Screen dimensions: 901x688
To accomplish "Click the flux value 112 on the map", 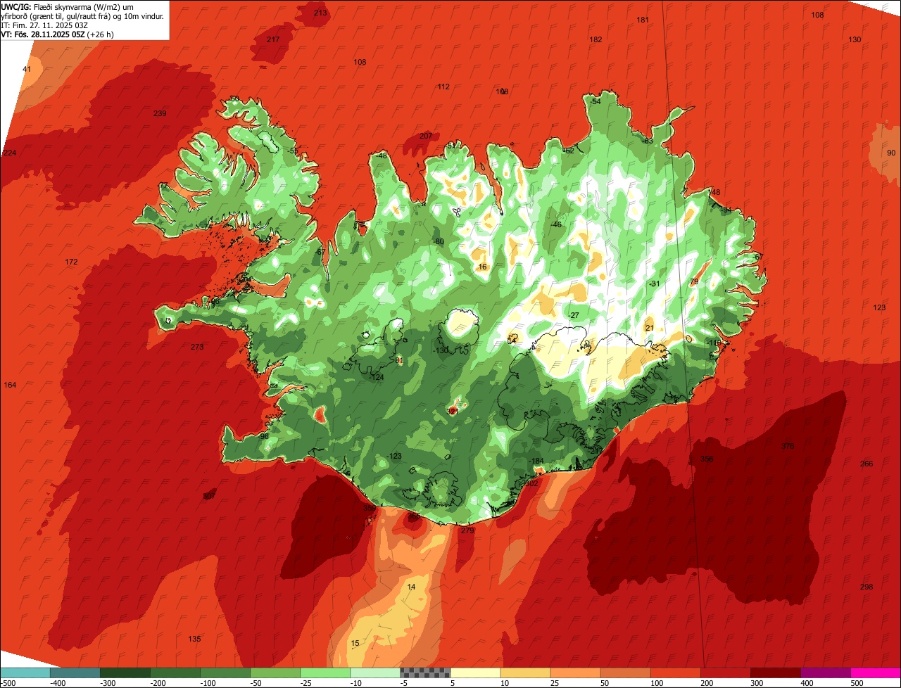I will [x=443, y=87].
